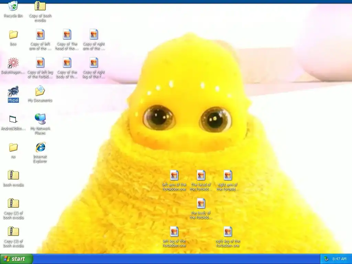The width and height of the screenshot is (352, 264).
Task: Select 'The head of the forbidd...' file
Action: coord(201,175)
